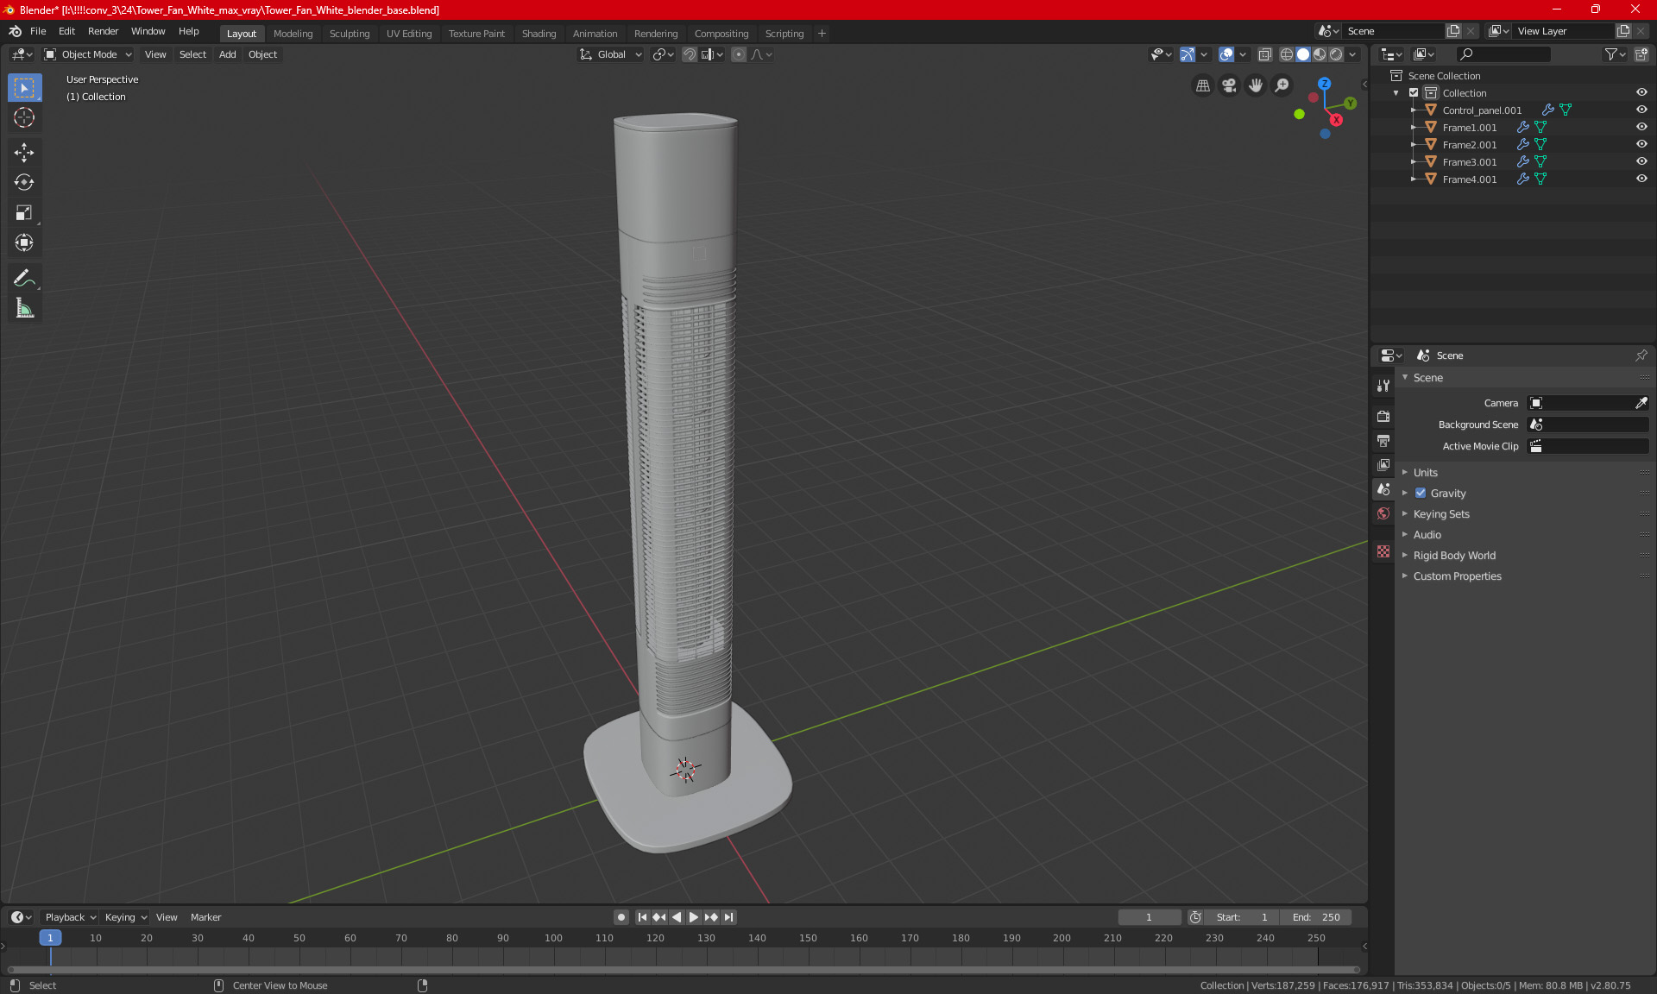This screenshot has width=1657, height=994.
Task: Open the World properties tab
Action: click(x=1383, y=513)
